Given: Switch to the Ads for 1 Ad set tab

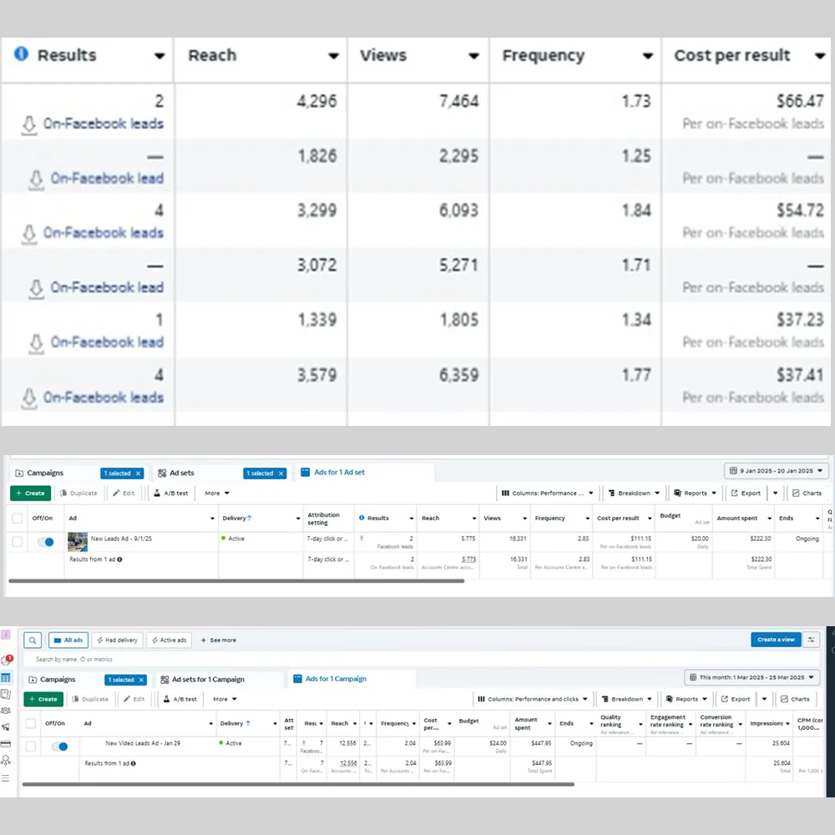Looking at the screenshot, I should (x=338, y=473).
